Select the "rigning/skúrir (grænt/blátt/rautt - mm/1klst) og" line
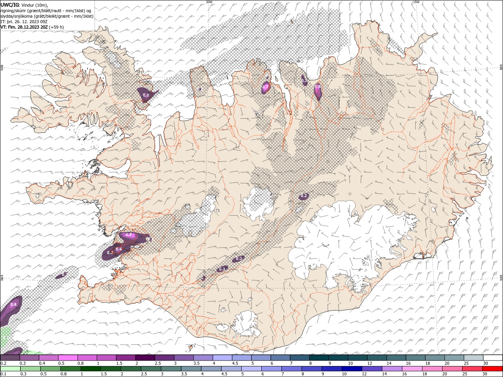Viewport: 503px width, 377px height. tap(46, 10)
